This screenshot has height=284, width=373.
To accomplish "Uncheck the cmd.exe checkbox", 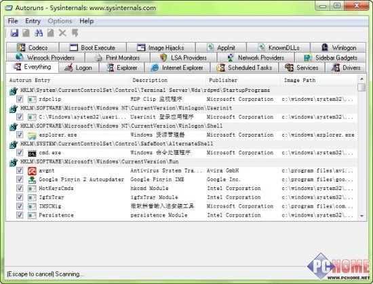I will pyautogui.click(x=20, y=153).
